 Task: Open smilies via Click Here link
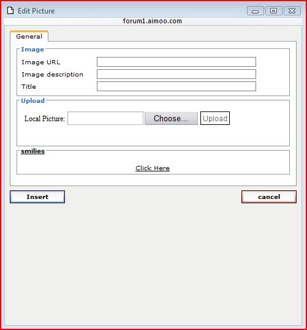153,168
